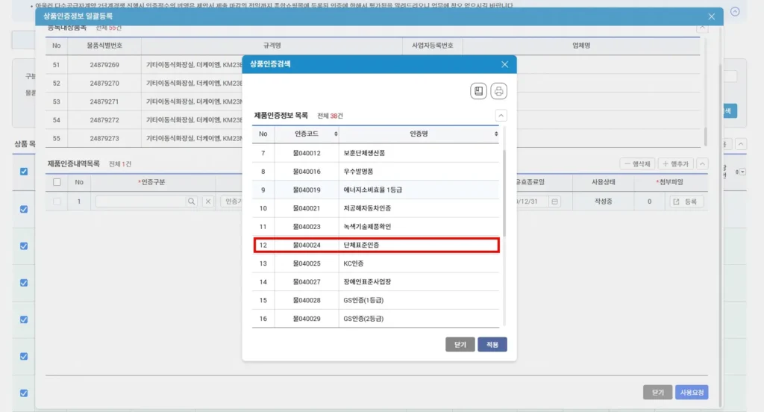Click 등록 attachment upload button

click(x=686, y=202)
